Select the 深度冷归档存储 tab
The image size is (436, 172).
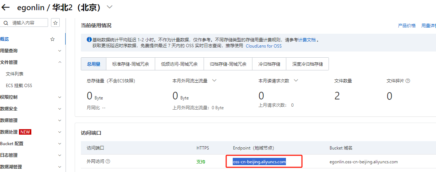coord(307,64)
